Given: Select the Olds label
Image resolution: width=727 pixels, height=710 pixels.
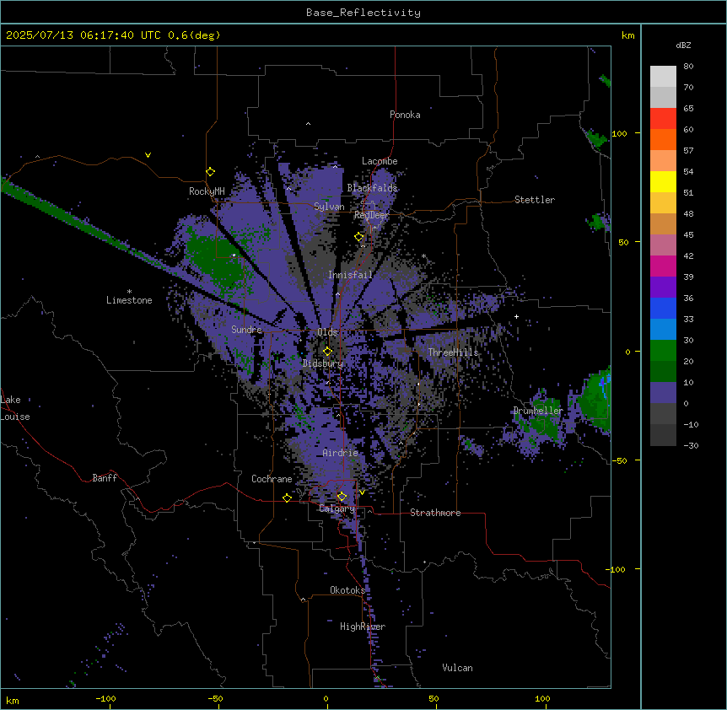Looking at the screenshot, I should pyautogui.click(x=327, y=332).
